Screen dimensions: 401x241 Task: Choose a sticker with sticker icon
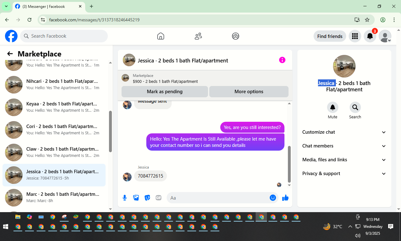tap(147, 198)
